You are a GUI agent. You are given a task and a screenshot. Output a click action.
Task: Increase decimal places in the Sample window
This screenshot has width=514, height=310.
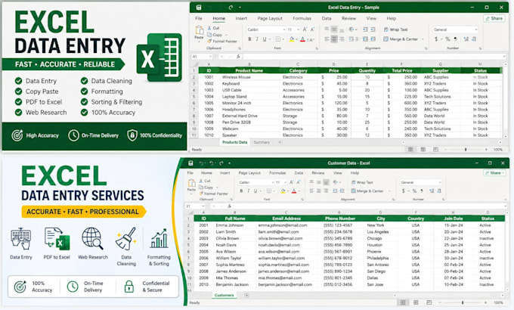(466, 39)
